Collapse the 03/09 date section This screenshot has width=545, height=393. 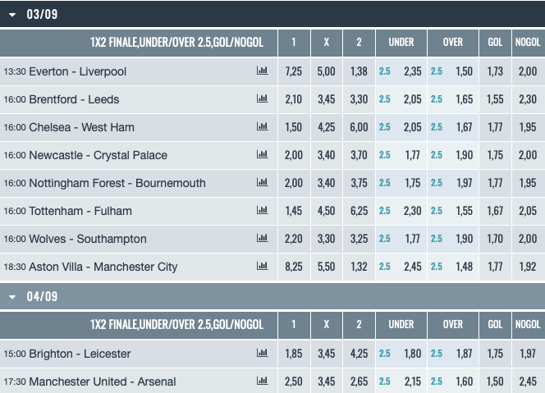13,14
